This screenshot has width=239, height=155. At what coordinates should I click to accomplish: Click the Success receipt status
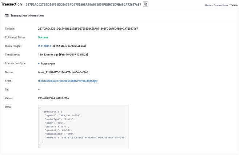[x=43, y=37]
